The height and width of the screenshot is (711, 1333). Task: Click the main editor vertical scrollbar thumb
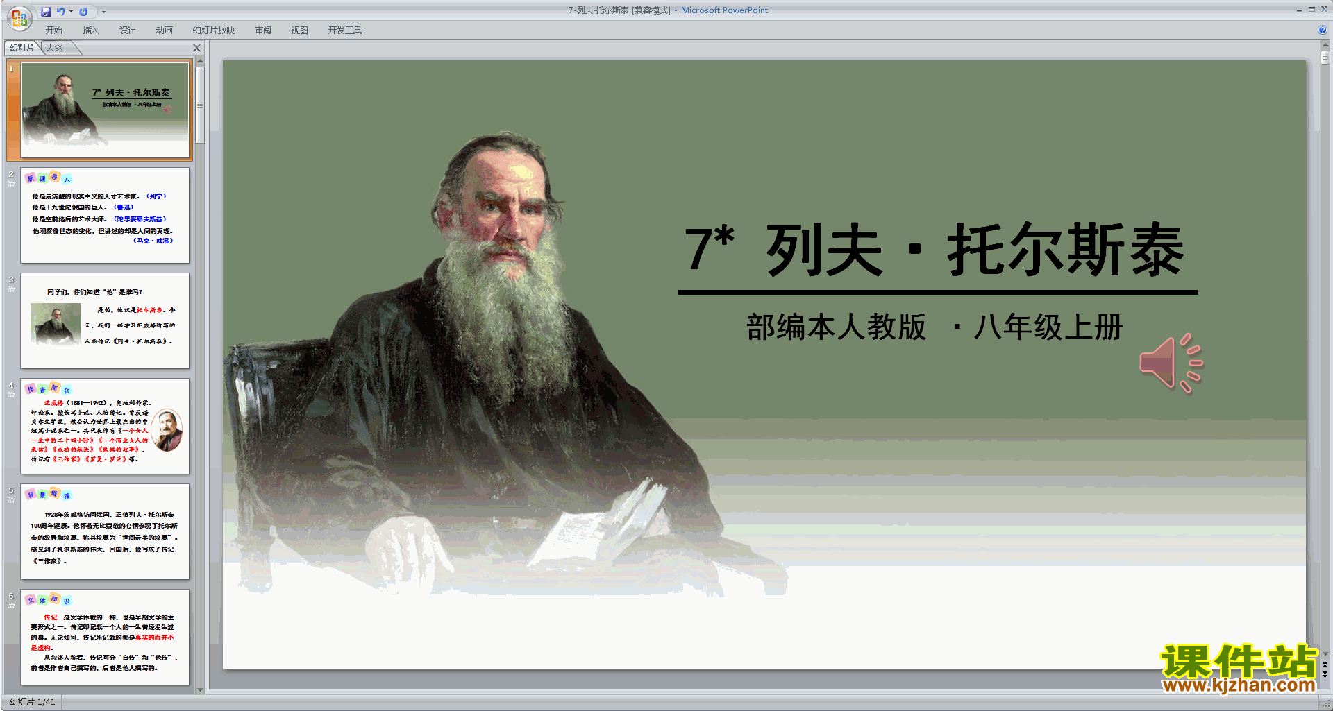1325,58
